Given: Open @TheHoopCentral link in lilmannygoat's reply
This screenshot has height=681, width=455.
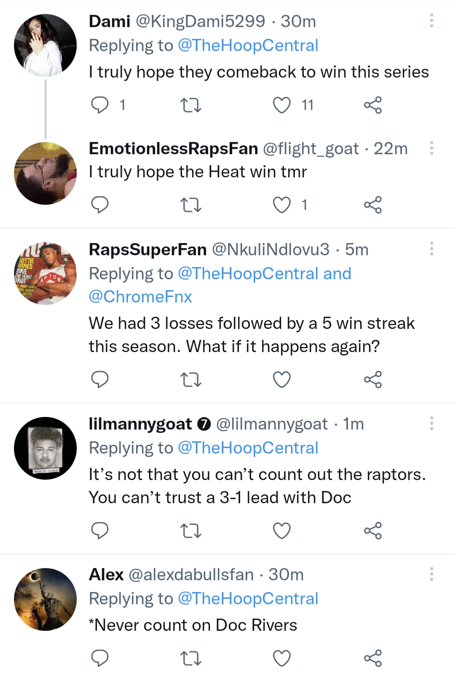Looking at the screenshot, I should [248, 448].
